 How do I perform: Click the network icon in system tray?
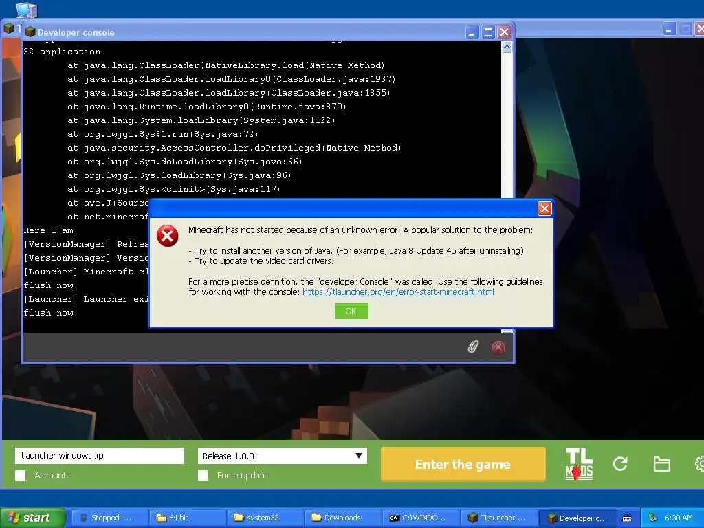tap(652, 518)
